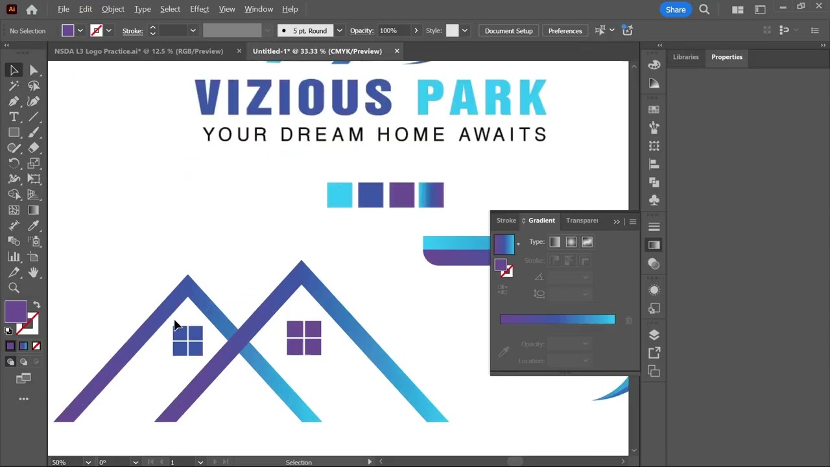830x467 pixels.
Task: Switch to Transparency panel tab
Action: pyautogui.click(x=582, y=221)
